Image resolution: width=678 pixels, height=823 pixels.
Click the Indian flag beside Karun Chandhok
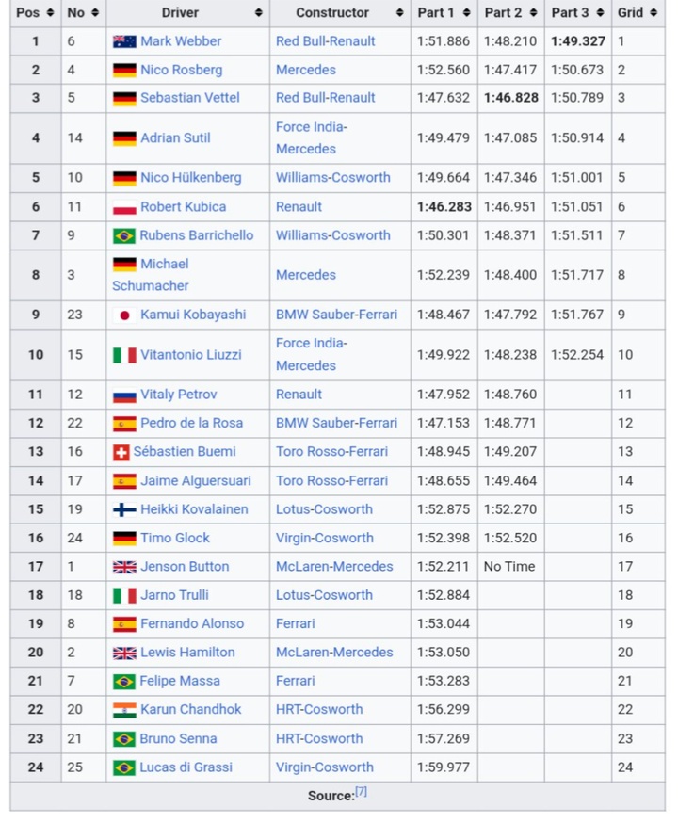124,710
